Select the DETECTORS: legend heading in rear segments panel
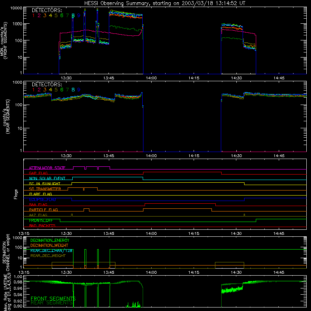311x311 pixels. (47, 84)
